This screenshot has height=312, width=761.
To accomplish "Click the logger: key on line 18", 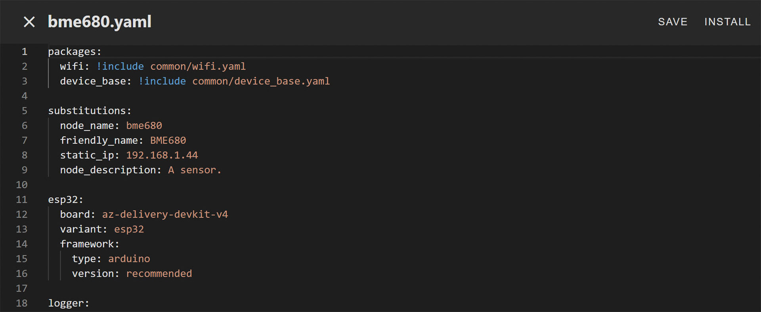I will click(x=68, y=303).
